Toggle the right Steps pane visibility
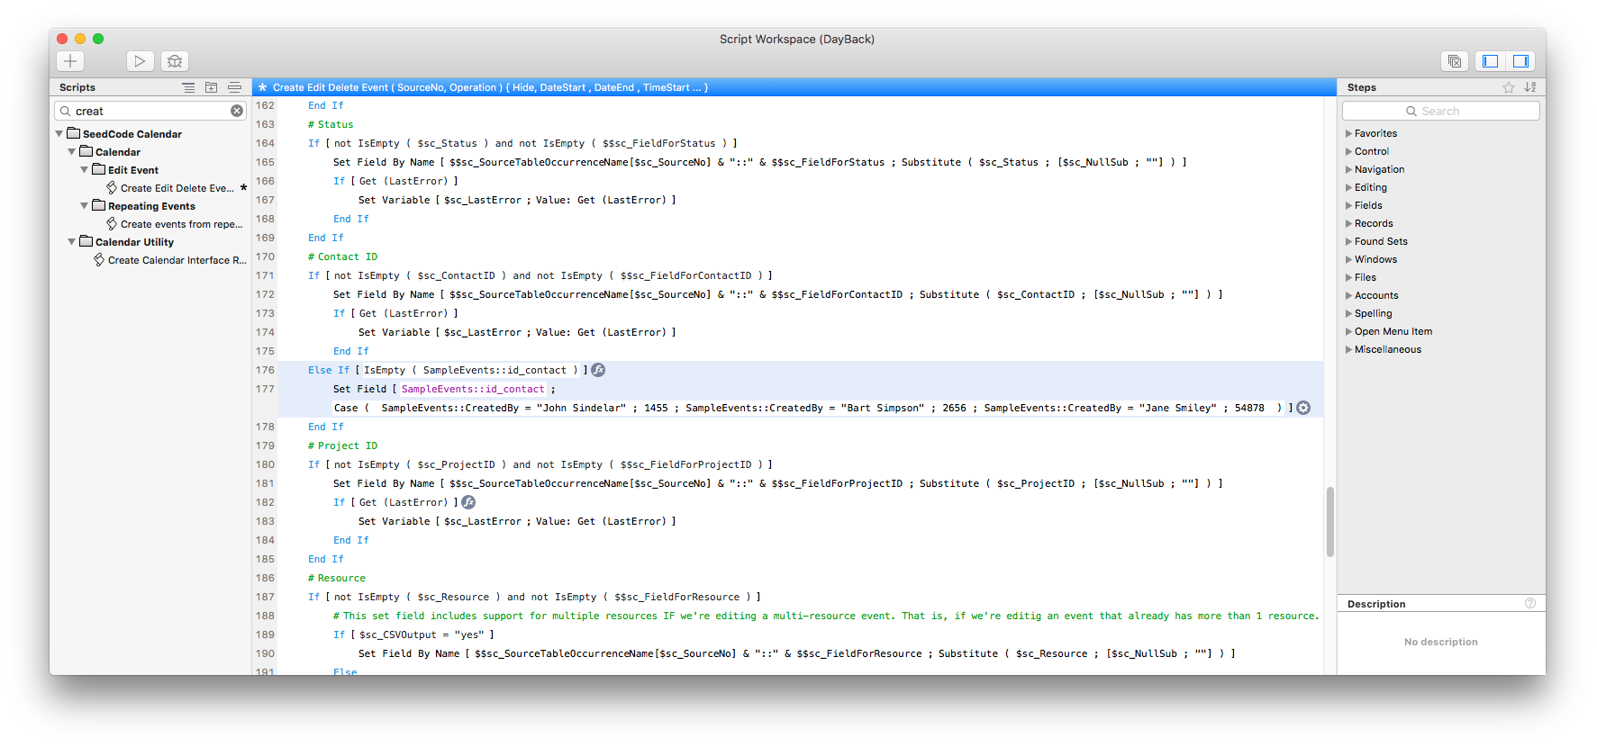Screen dimensions: 1597x747 coord(1521,61)
